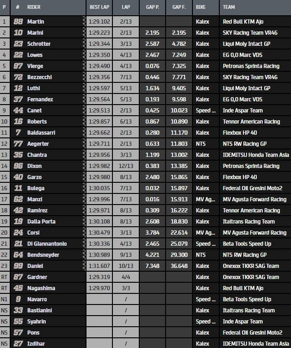Select Bezzecchi's number 72 badge

[x=18, y=77]
